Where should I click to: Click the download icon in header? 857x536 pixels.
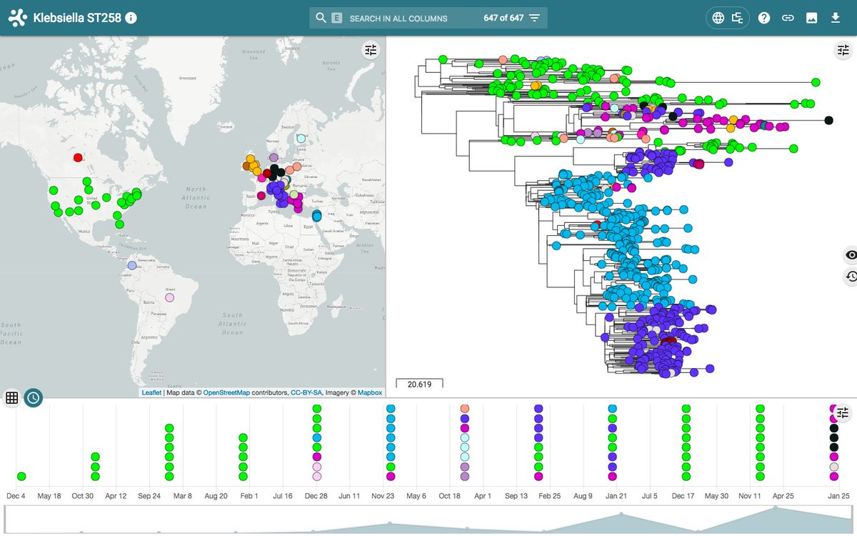point(836,18)
